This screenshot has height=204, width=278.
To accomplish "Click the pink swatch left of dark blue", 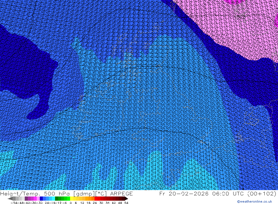I will tap(38, 198).
